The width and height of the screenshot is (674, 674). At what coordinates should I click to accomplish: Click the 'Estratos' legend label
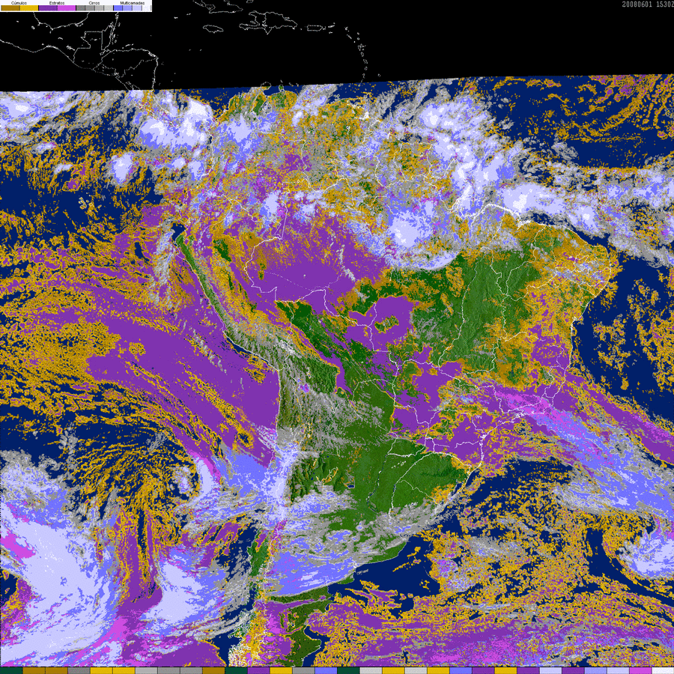57,3
